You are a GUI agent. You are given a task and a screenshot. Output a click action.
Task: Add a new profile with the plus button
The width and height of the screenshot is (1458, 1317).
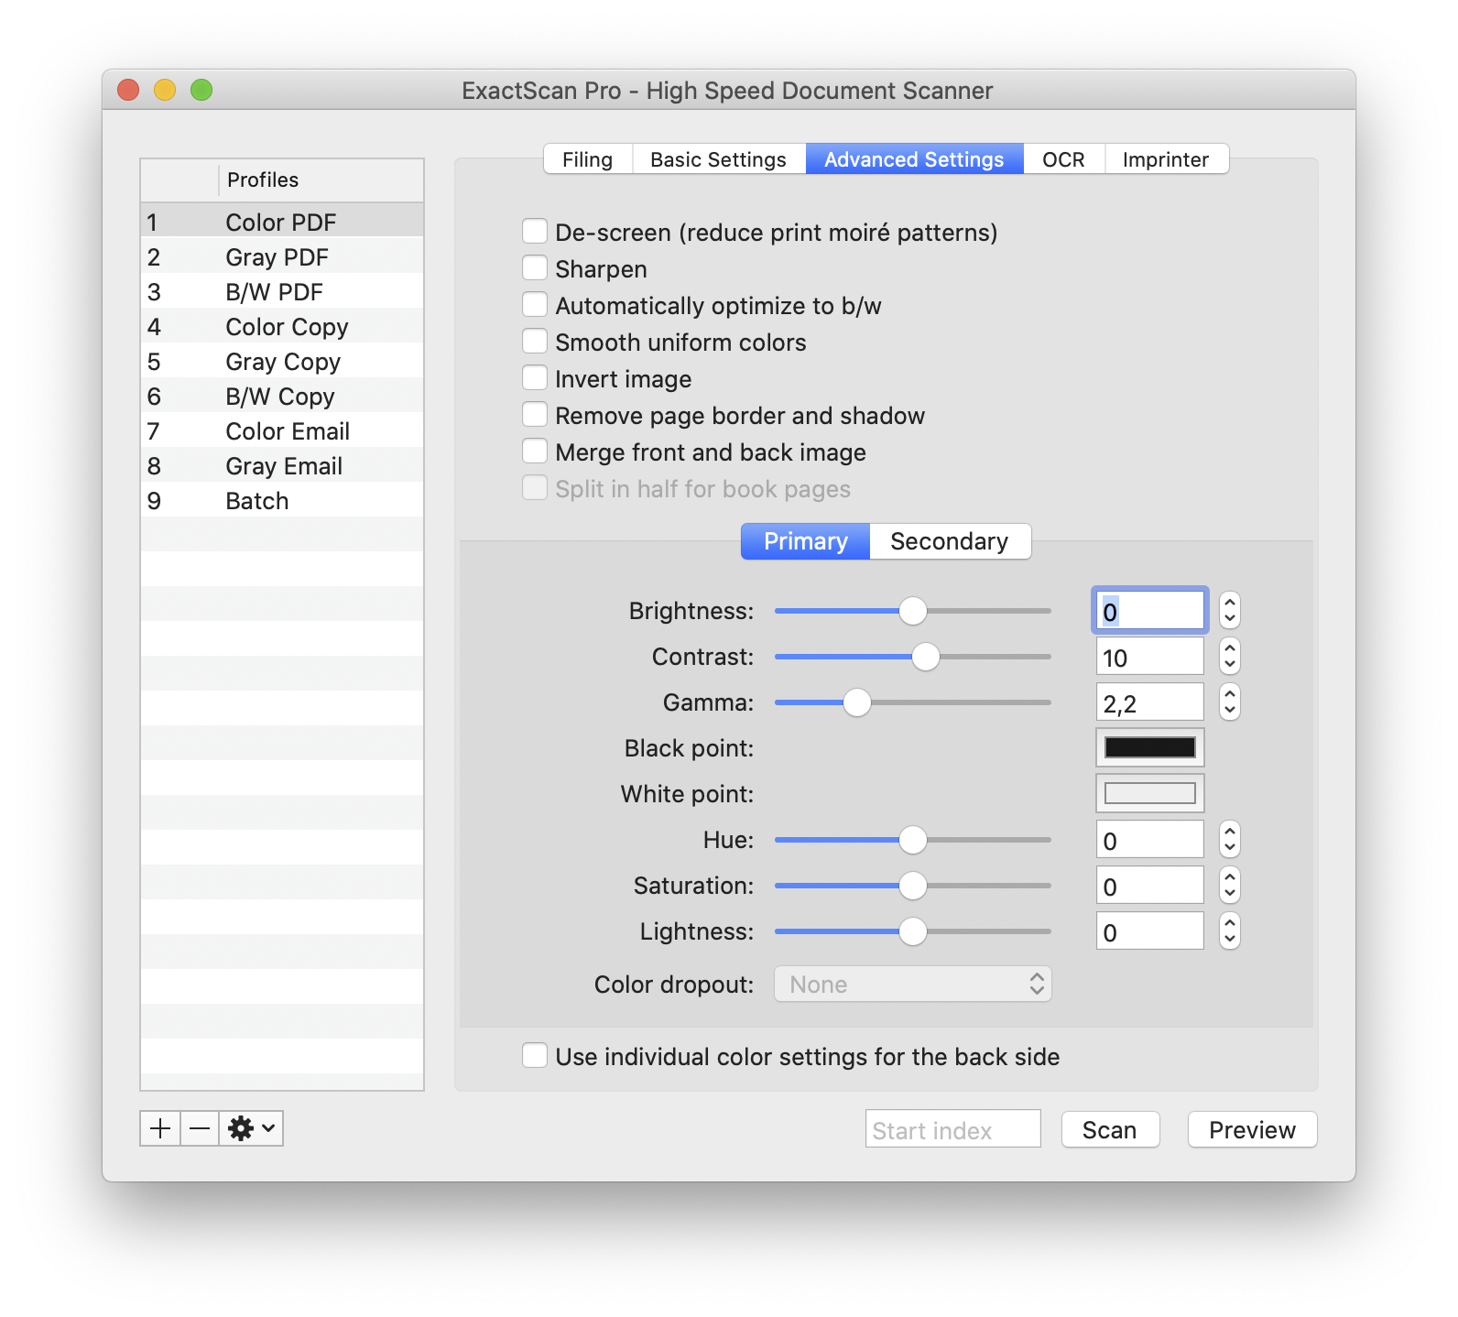click(x=160, y=1128)
